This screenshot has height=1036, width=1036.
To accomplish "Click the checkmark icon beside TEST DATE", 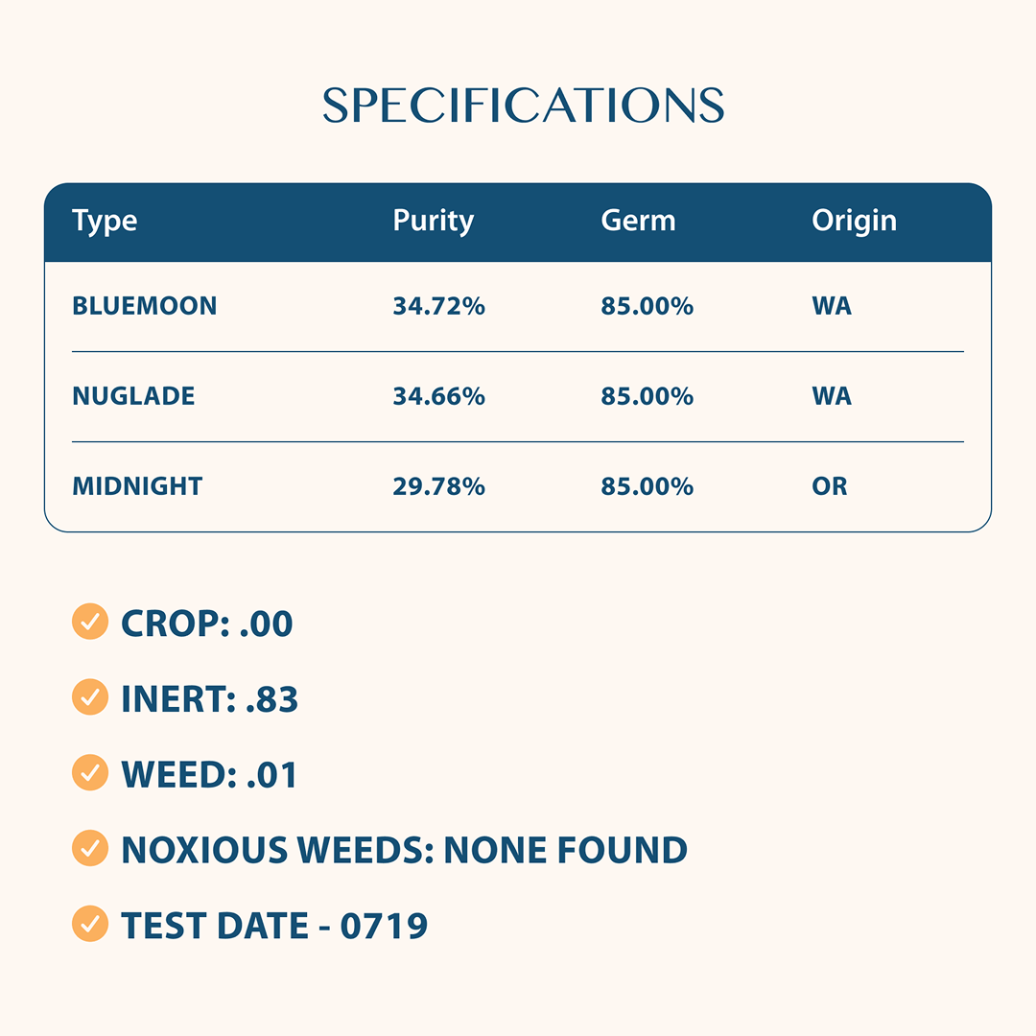I will point(90,924).
